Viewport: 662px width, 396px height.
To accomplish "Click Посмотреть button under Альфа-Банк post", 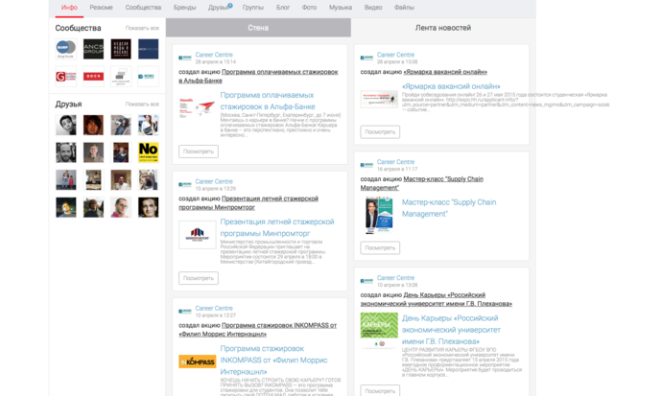I will point(199,151).
